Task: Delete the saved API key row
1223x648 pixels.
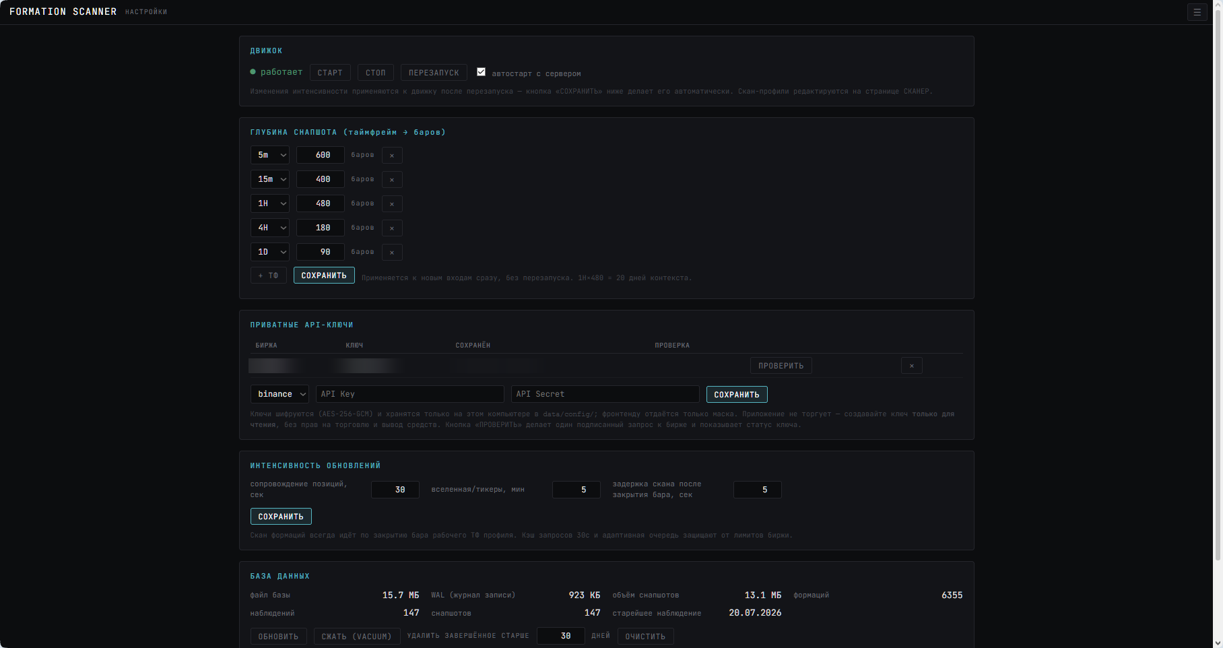Action: click(x=911, y=366)
